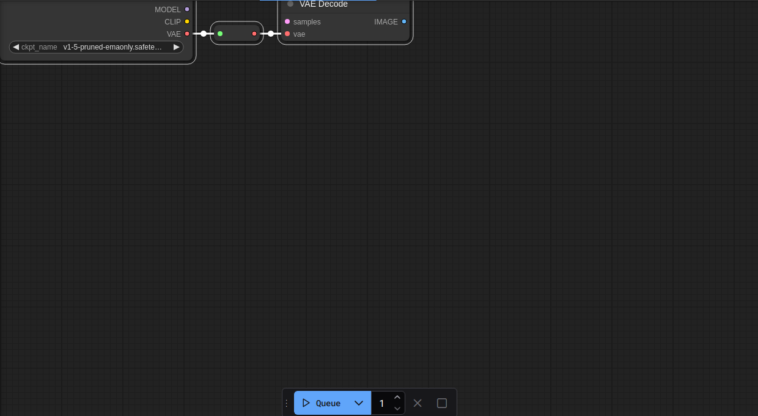Image resolution: width=758 pixels, height=416 pixels.
Task: Click the blue IMAGE output socket
Action: coord(404,22)
